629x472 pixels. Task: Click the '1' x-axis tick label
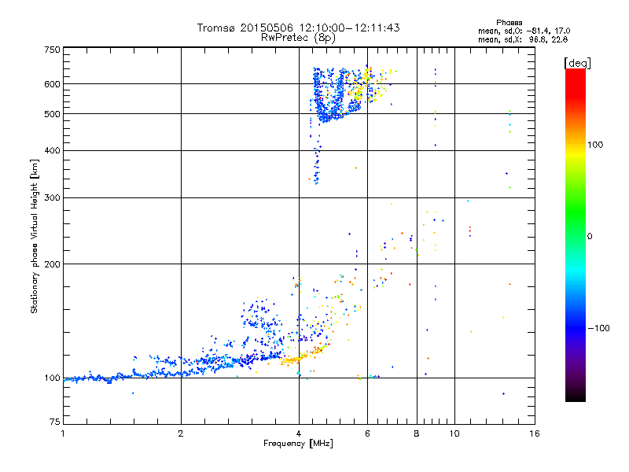click(x=63, y=433)
